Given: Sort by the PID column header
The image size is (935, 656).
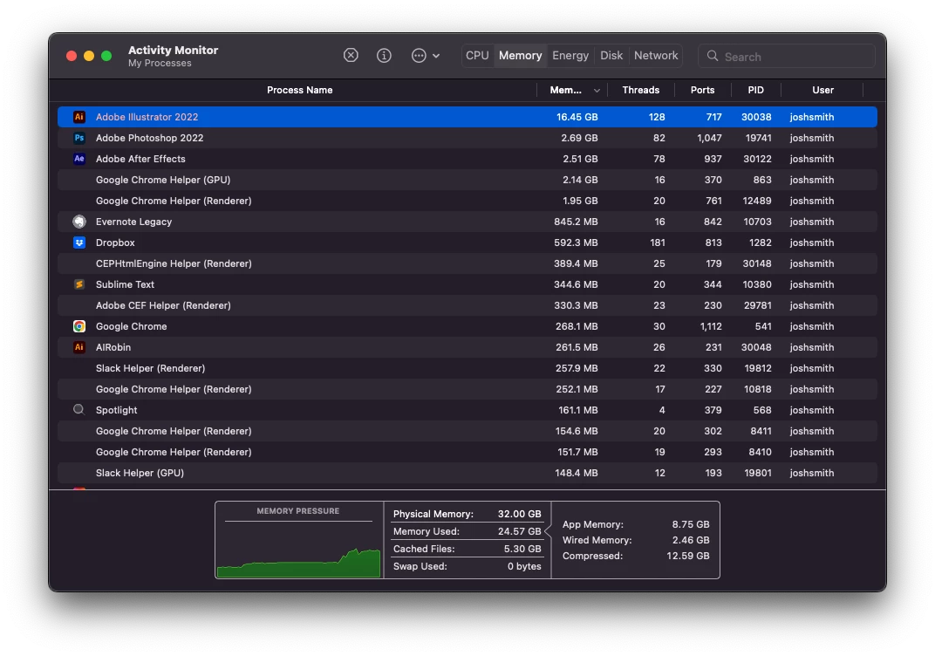Looking at the screenshot, I should (755, 90).
